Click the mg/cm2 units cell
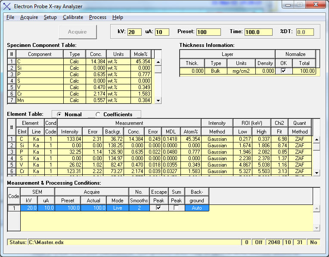329x257 pixels. [241, 71]
